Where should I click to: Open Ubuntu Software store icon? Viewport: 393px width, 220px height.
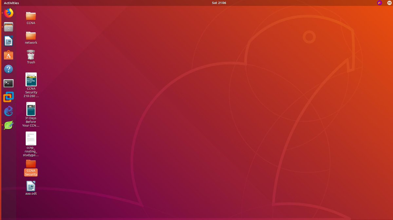pos(9,55)
